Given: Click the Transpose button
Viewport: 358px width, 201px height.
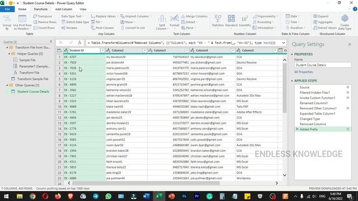Looking at the screenshot, I should [x=43, y=16].
